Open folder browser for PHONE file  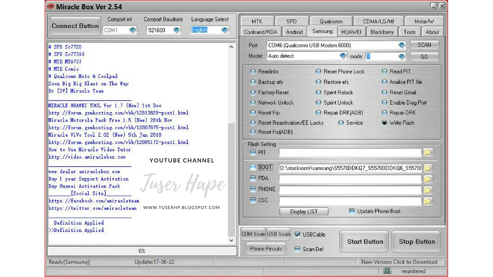428,190
